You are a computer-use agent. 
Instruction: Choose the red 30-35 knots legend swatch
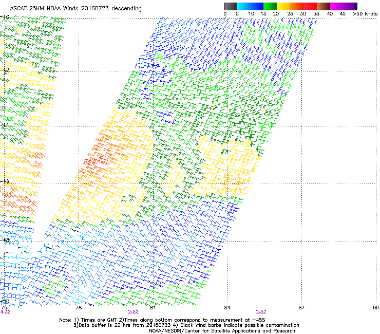tap(310, 6)
